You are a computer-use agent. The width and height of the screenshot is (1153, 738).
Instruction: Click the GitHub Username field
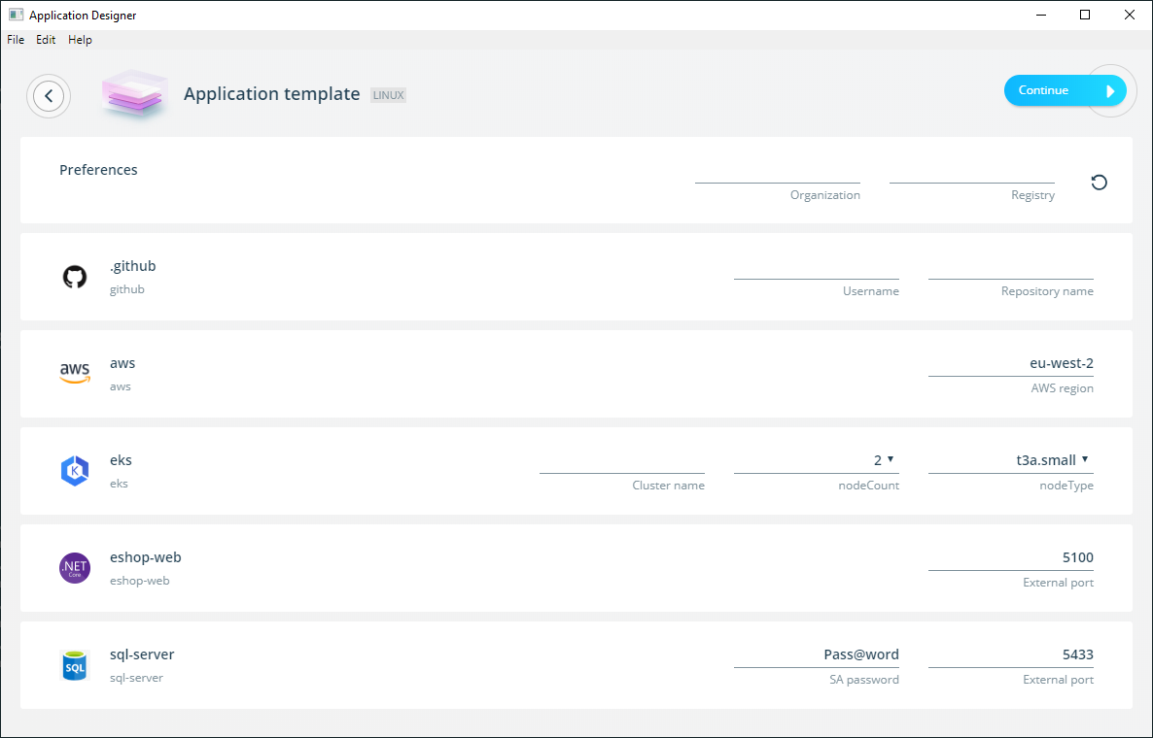click(817, 268)
